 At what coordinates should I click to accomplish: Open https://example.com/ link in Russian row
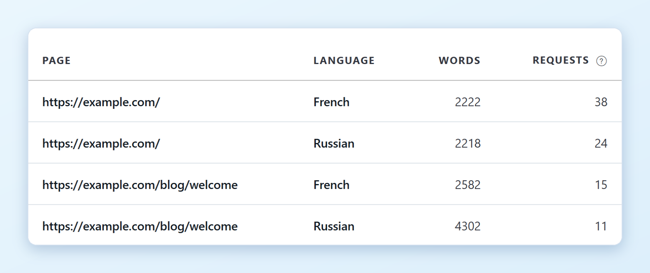coord(101,143)
